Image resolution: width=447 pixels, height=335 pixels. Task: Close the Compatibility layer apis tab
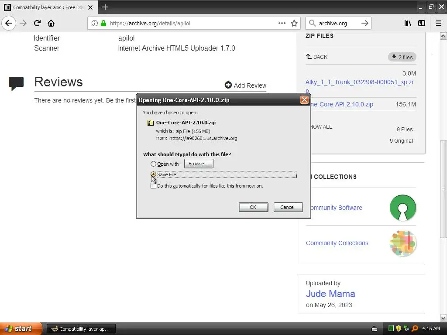pyautogui.click(x=90, y=7)
